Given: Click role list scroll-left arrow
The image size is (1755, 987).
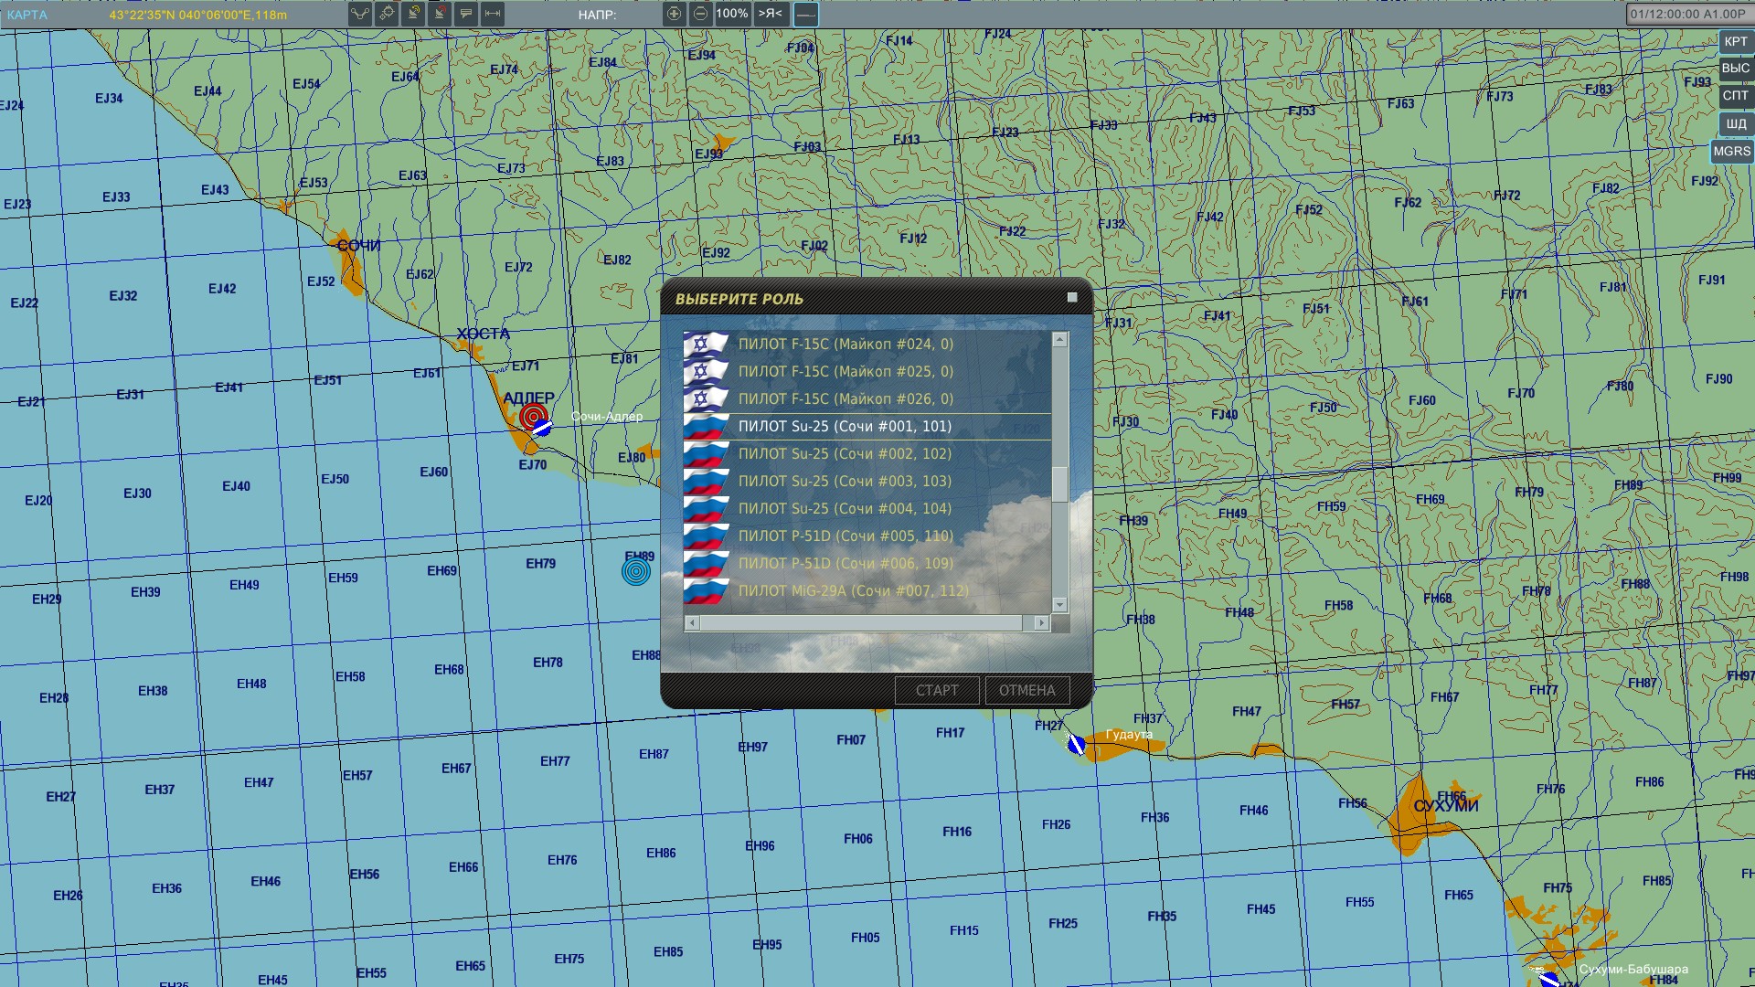Looking at the screenshot, I should click(692, 622).
